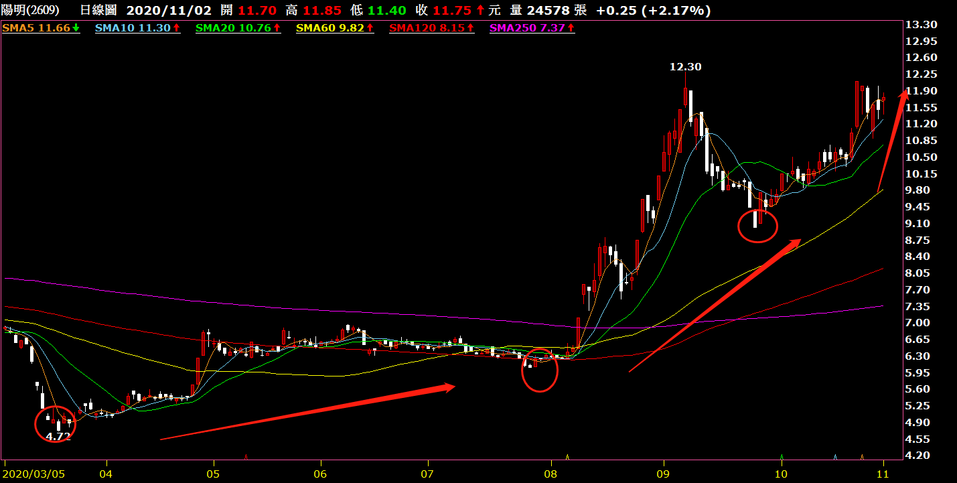Click the 日線圖 daily chart label

pos(100,10)
